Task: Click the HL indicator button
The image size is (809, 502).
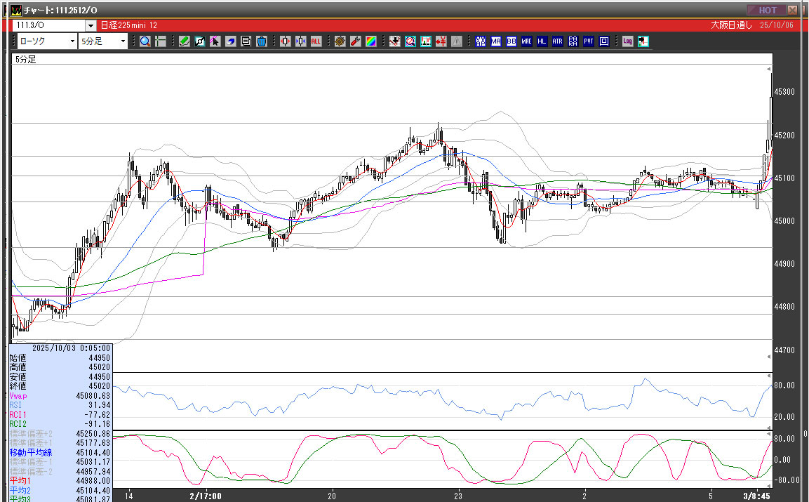Action: tap(542, 41)
